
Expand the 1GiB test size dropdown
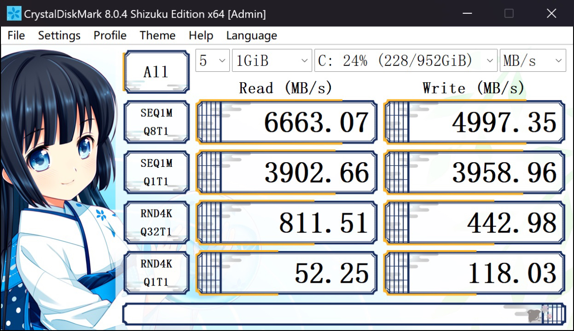(x=272, y=61)
